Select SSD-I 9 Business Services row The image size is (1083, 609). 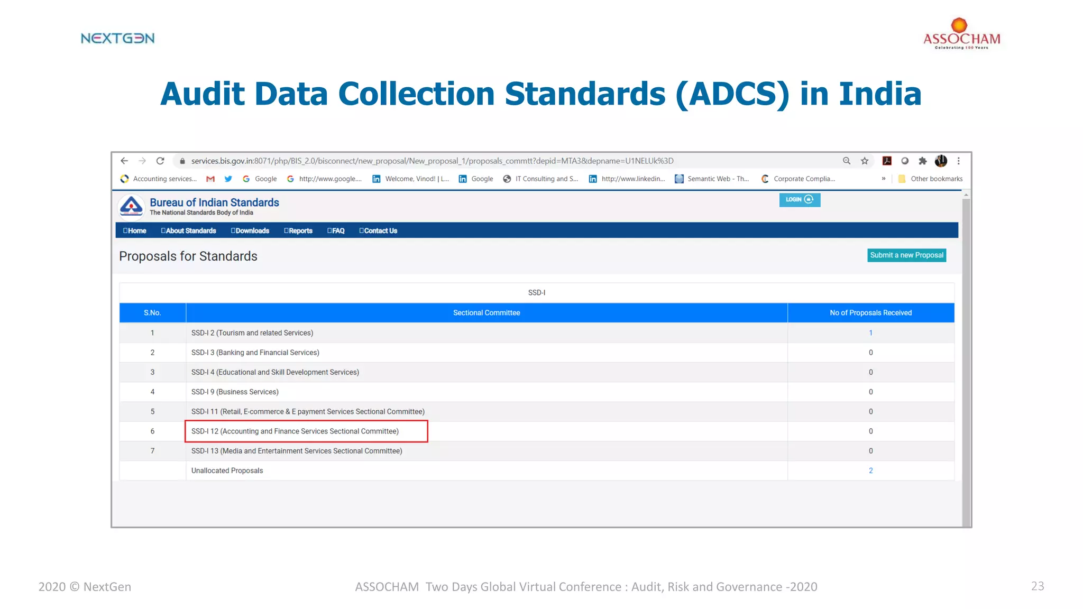[x=235, y=392]
